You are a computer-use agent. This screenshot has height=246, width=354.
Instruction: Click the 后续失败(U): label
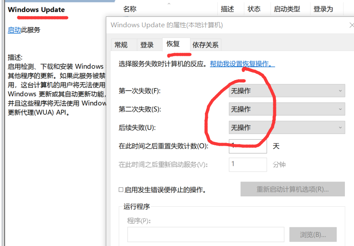[x=137, y=128]
